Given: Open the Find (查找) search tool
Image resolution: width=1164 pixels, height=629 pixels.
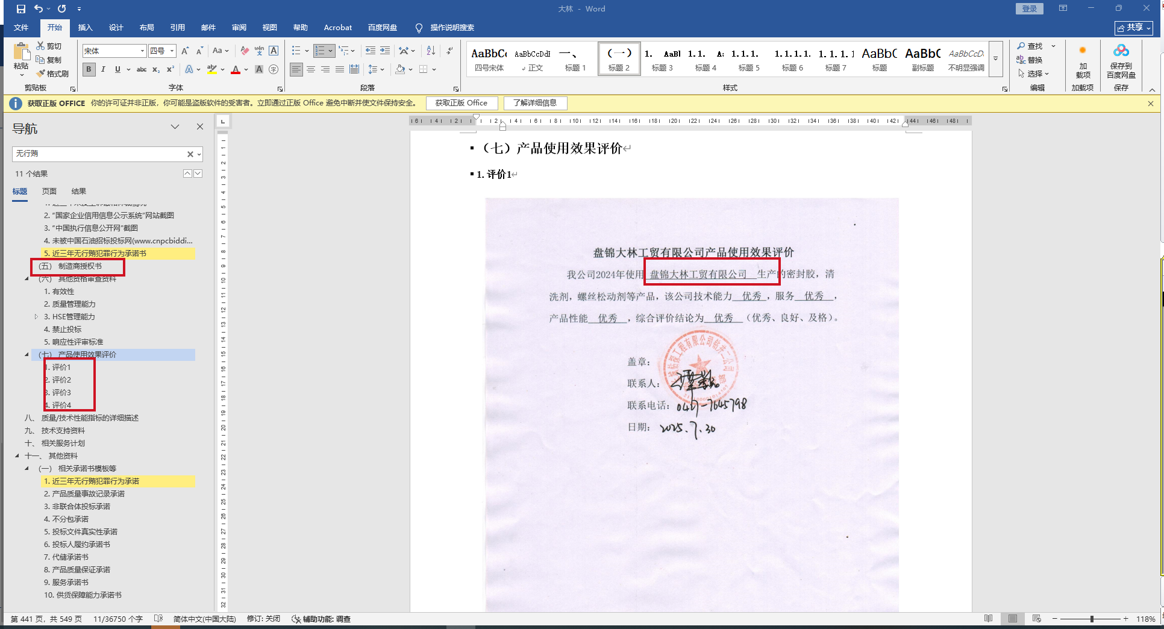Looking at the screenshot, I should (x=1030, y=46).
